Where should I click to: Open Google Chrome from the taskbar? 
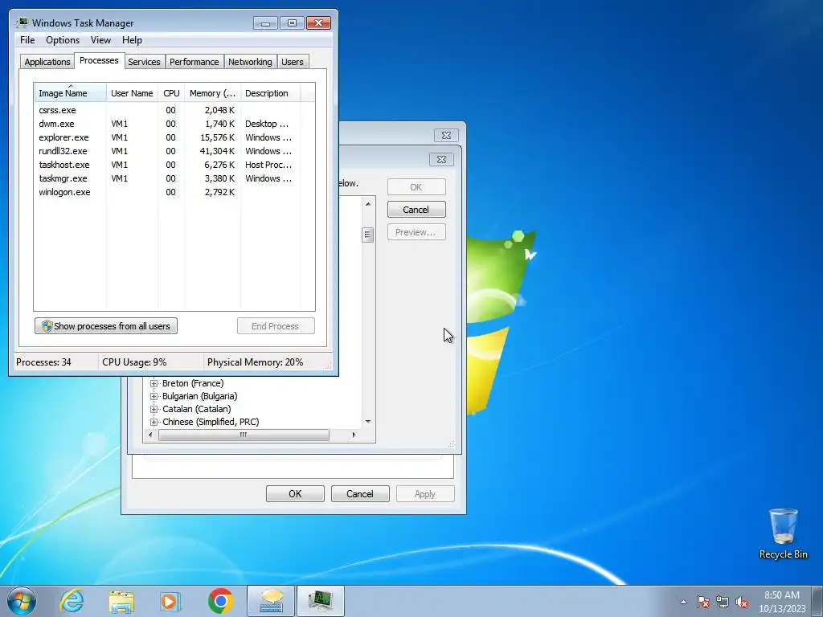(221, 601)
